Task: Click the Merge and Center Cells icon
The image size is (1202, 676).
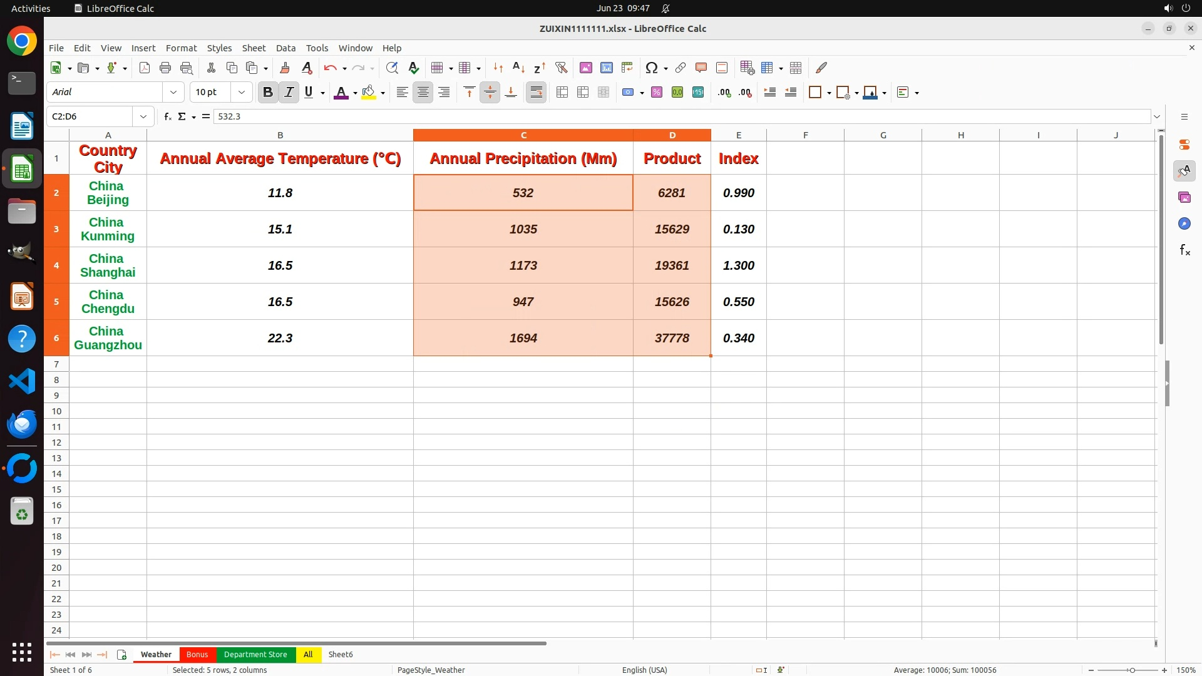Action: 562,93
